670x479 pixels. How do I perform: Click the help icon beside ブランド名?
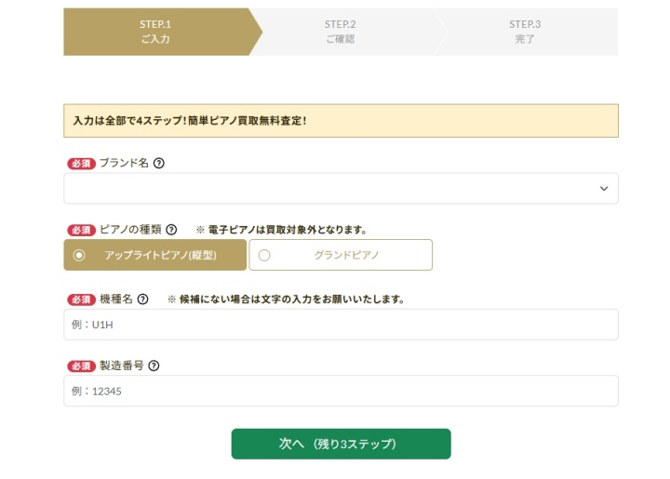tap(159, 163)
